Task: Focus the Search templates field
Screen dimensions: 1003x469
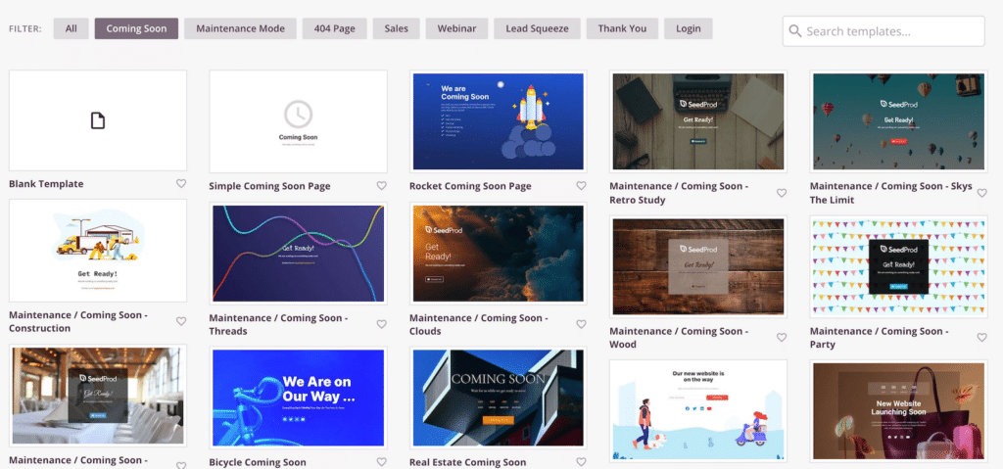Action: click(x=884, y=30)
